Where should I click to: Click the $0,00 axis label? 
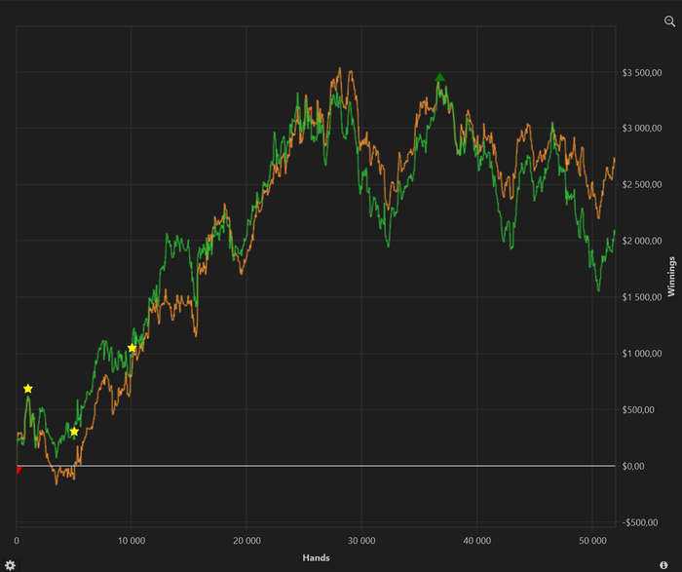tap(633, 467)
